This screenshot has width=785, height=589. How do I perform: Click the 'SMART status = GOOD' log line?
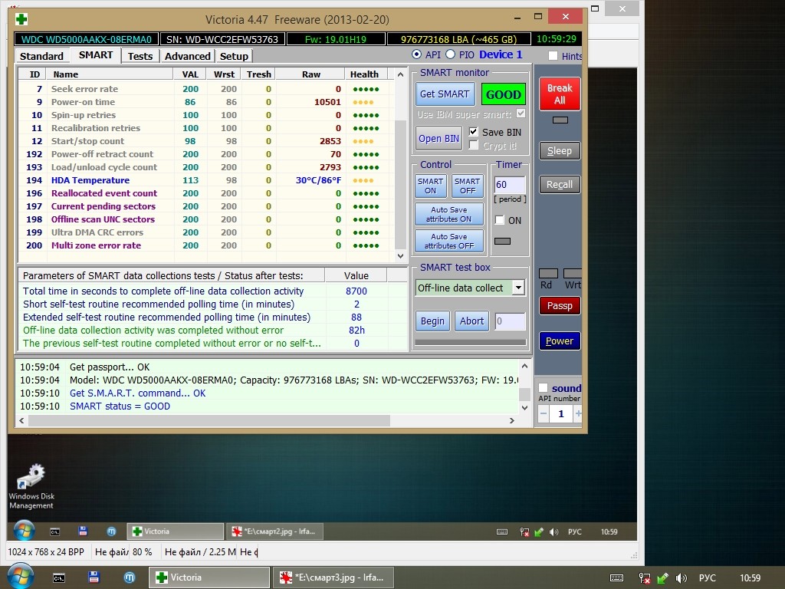120,406
